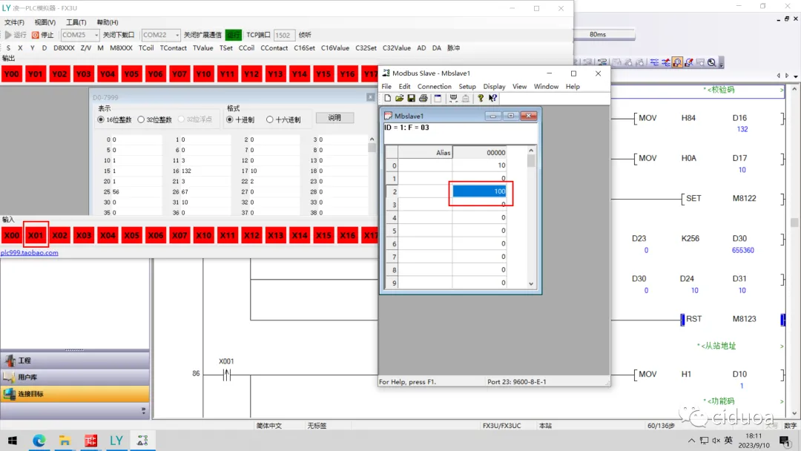Select the 十六进制 hexadecimal radio button
The image size is (801, 451).
tap(270, 119)
